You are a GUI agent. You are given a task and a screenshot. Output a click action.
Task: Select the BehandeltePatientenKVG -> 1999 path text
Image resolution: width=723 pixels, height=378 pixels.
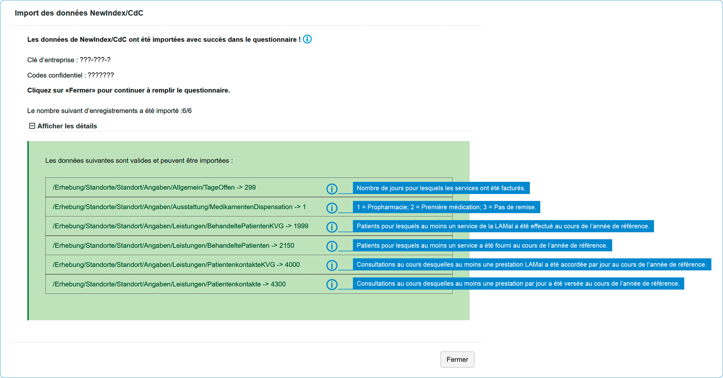pos(180,226)
